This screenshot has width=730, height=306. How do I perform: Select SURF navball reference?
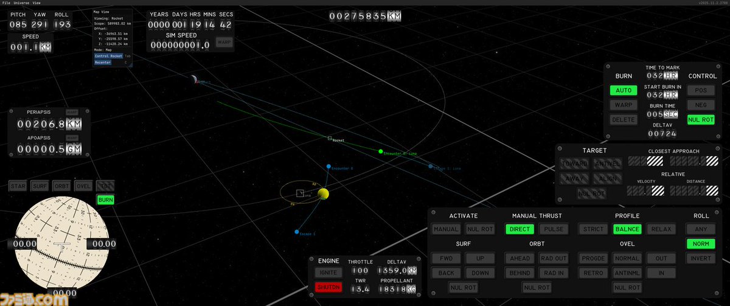[40, 186]
